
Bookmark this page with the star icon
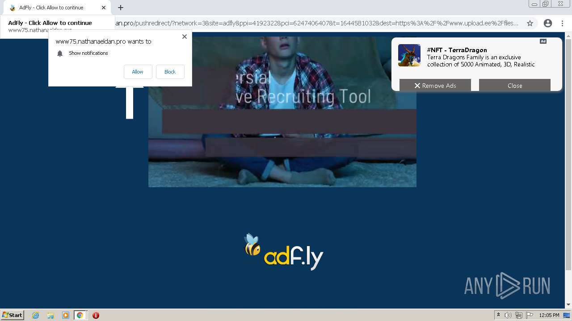click(x=530, y=23)
